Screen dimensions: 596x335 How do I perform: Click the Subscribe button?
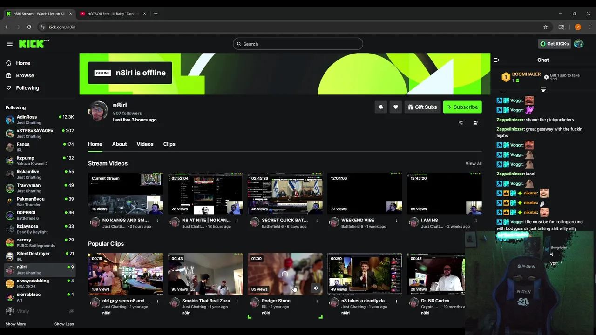tap(462, 107)
